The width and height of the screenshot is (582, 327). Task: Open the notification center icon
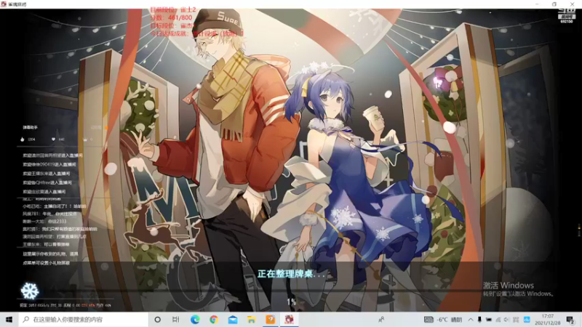click(x=570, y=319)
